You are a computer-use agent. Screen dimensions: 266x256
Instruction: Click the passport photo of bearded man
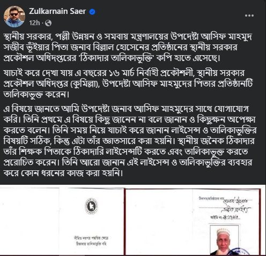point(224,240)
